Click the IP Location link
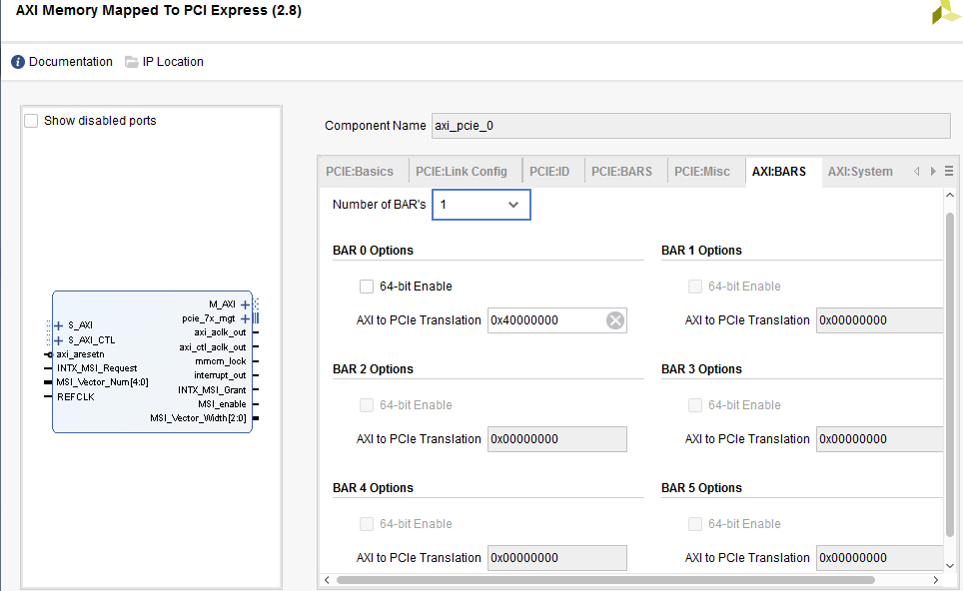 [x=172, y=61]
